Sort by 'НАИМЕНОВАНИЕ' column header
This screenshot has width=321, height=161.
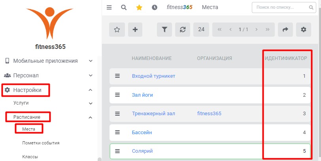pos(152,58)
